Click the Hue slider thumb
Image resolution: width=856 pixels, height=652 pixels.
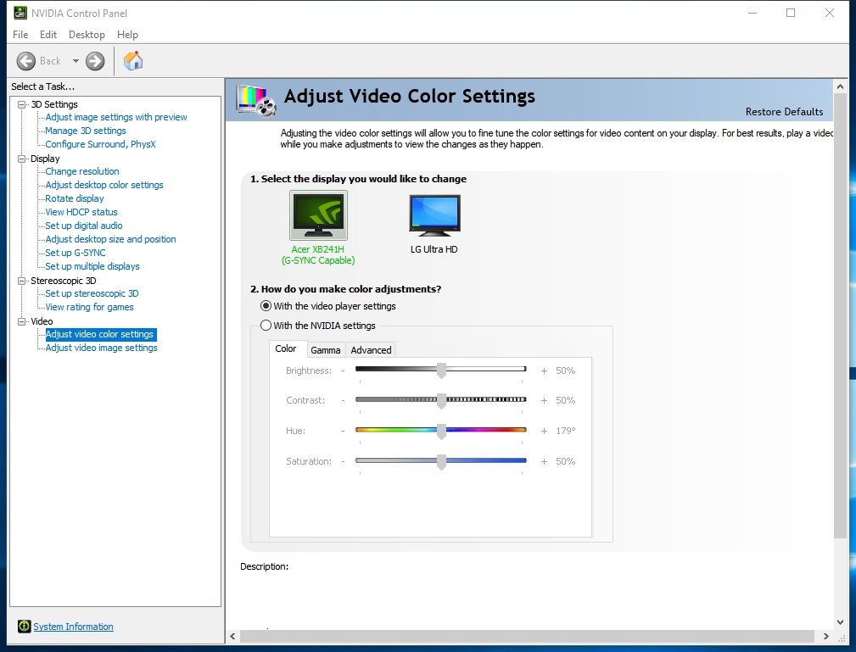(x=441, y=432)
